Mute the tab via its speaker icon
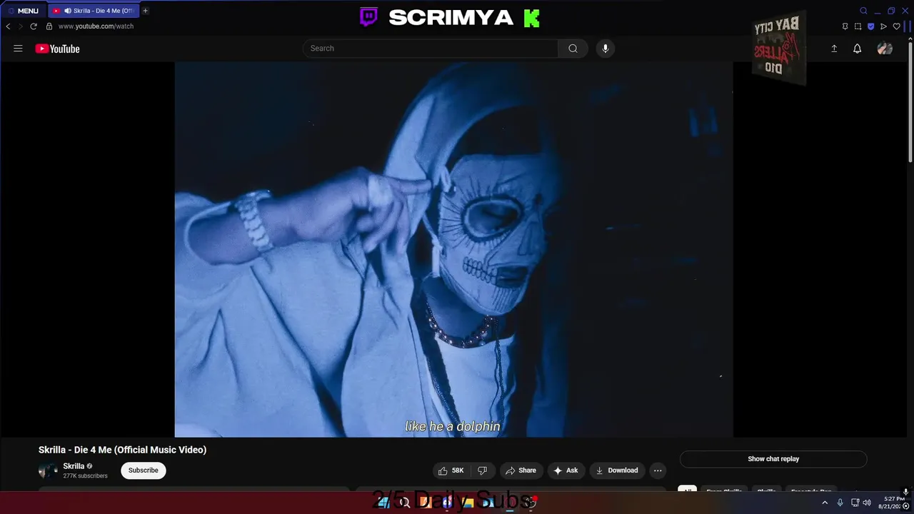 click(x=68, y=11)
